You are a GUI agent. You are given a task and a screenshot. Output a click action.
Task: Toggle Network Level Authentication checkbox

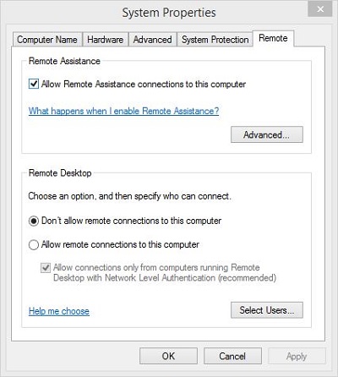pyautogui.click(x=46, y=267)
